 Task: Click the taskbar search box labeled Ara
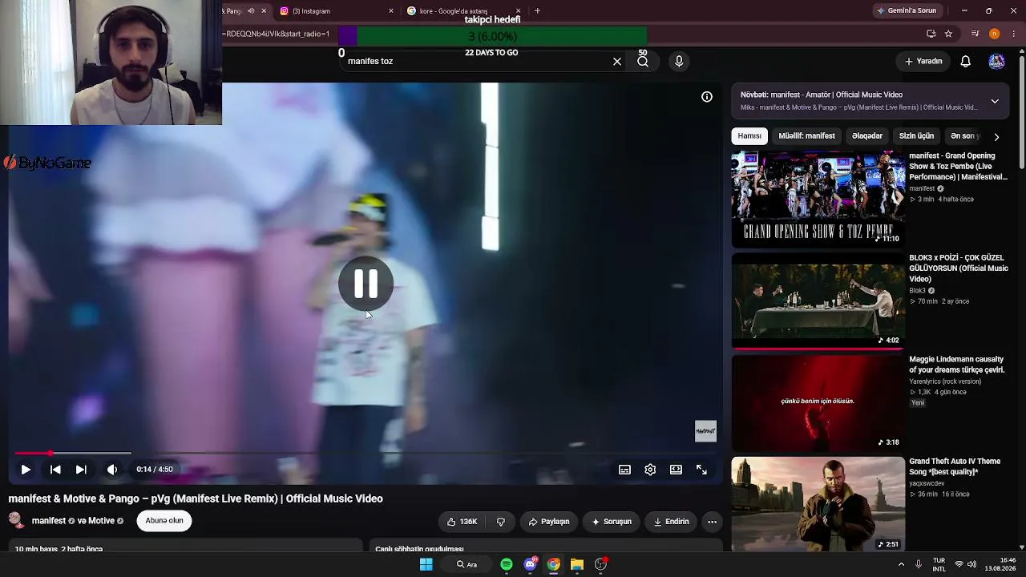[467, 564]
